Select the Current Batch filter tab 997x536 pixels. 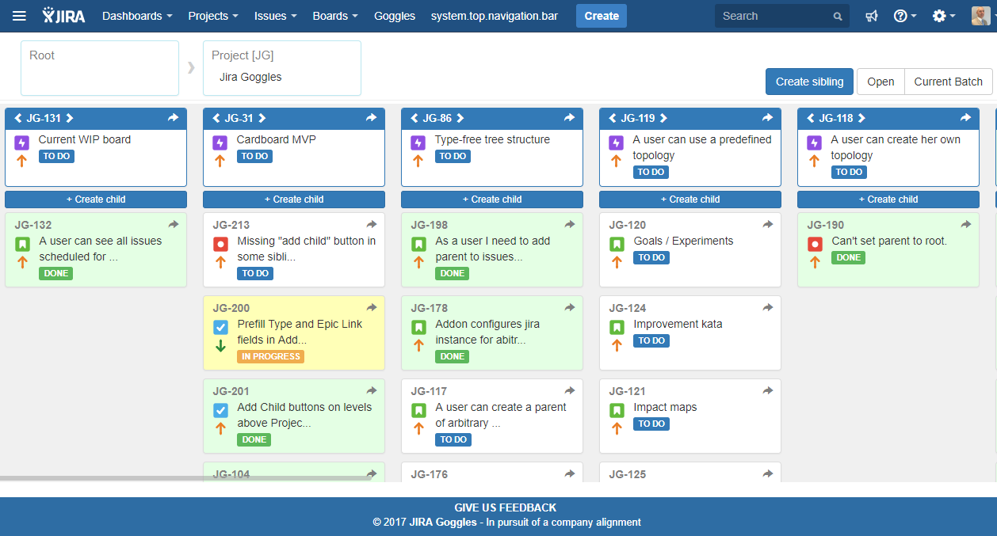point(948,82)
